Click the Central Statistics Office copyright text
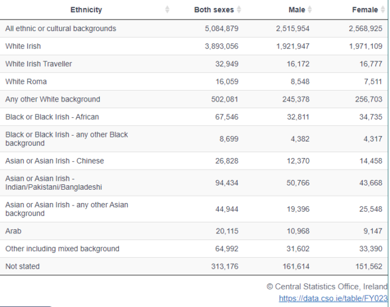Image resolution: width=390 pixels, height=307 pixels. pos(327,286)
